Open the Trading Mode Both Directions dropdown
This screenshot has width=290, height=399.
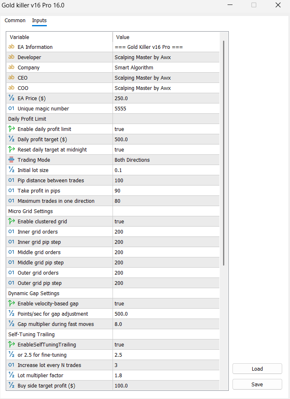coord(166,160)
